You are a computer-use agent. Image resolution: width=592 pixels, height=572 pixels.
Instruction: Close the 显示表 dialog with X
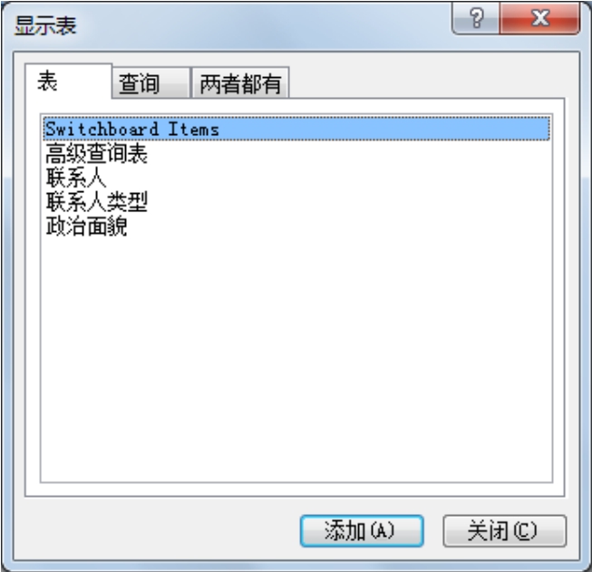coord(539,18)
